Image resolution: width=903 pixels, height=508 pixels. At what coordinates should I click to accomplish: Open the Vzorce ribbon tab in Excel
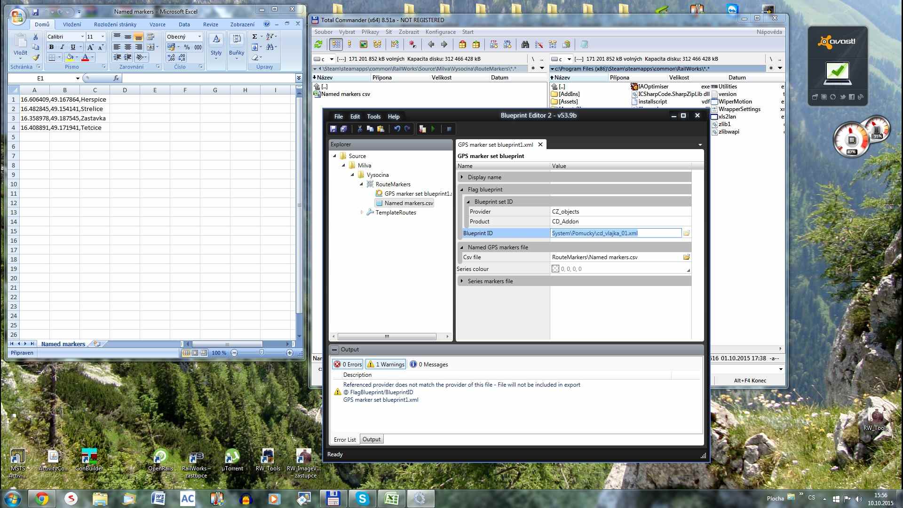(x=158, y=24)
